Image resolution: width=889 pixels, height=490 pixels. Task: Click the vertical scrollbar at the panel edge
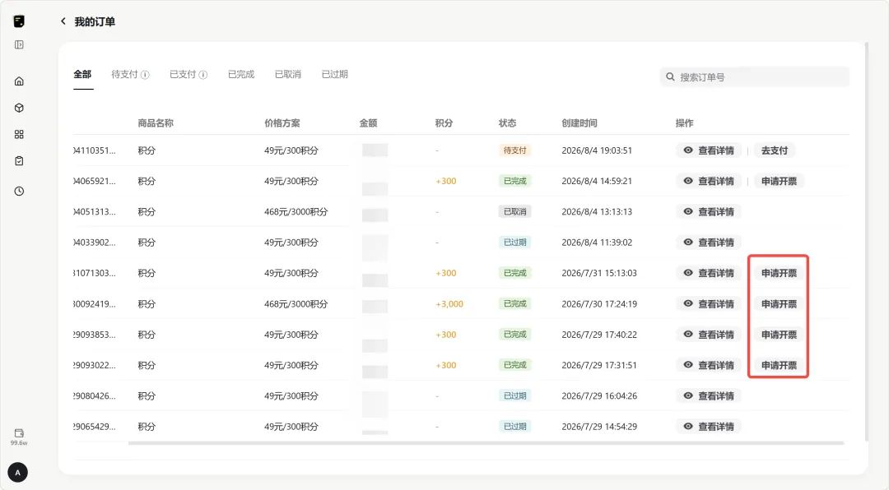click(x=866, y=242)
